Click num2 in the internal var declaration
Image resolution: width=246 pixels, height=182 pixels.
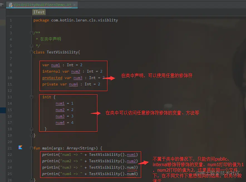tap(76, 72)
